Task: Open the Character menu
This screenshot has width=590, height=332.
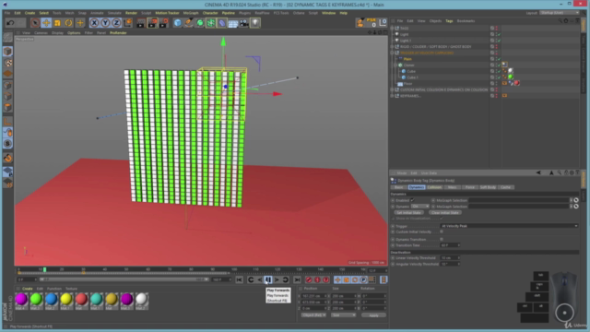Action: pyautogui.click(x=210, y=13)
